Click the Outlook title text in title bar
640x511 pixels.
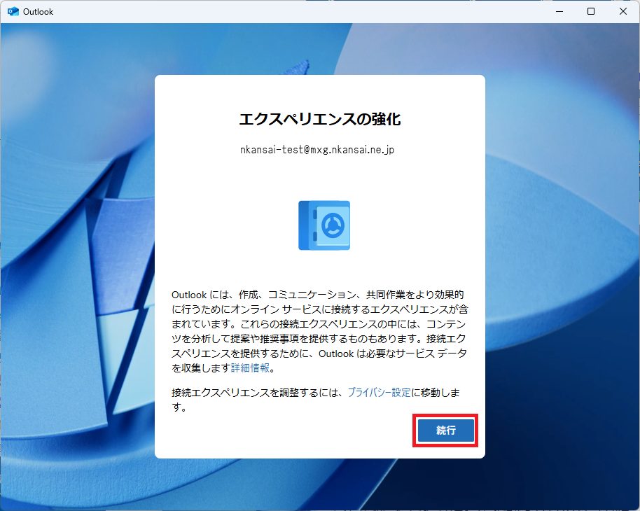tap(38, 12)
